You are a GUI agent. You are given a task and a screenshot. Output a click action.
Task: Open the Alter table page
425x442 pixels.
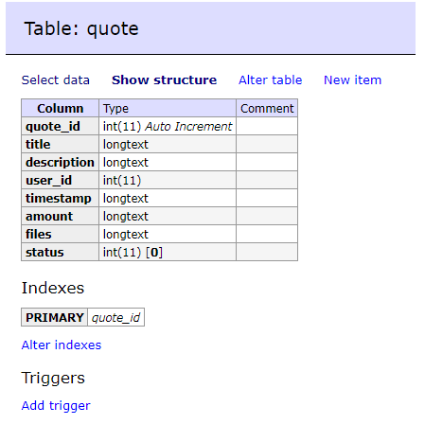tap(270, 80)
